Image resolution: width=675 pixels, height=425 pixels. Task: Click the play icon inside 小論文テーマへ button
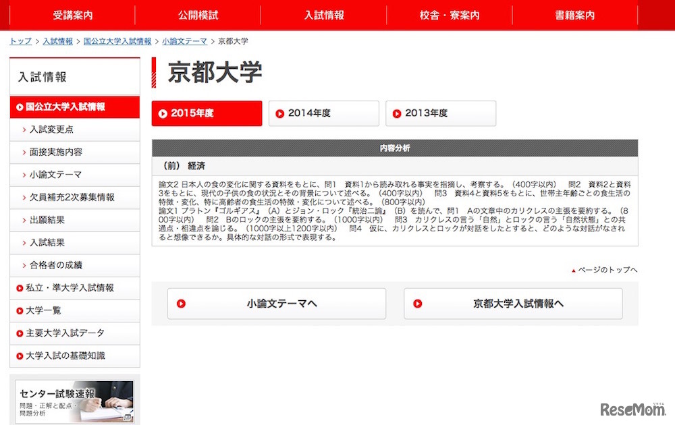point(181,304)
